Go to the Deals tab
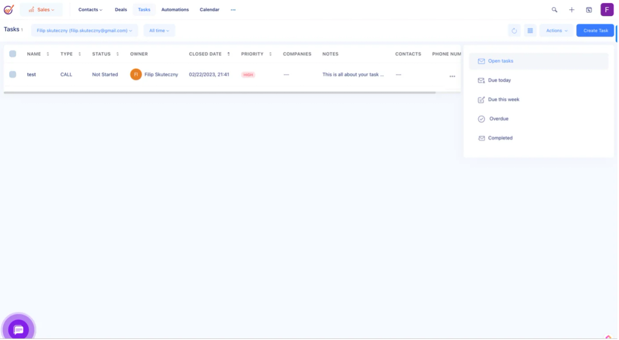 pos(121,10)
